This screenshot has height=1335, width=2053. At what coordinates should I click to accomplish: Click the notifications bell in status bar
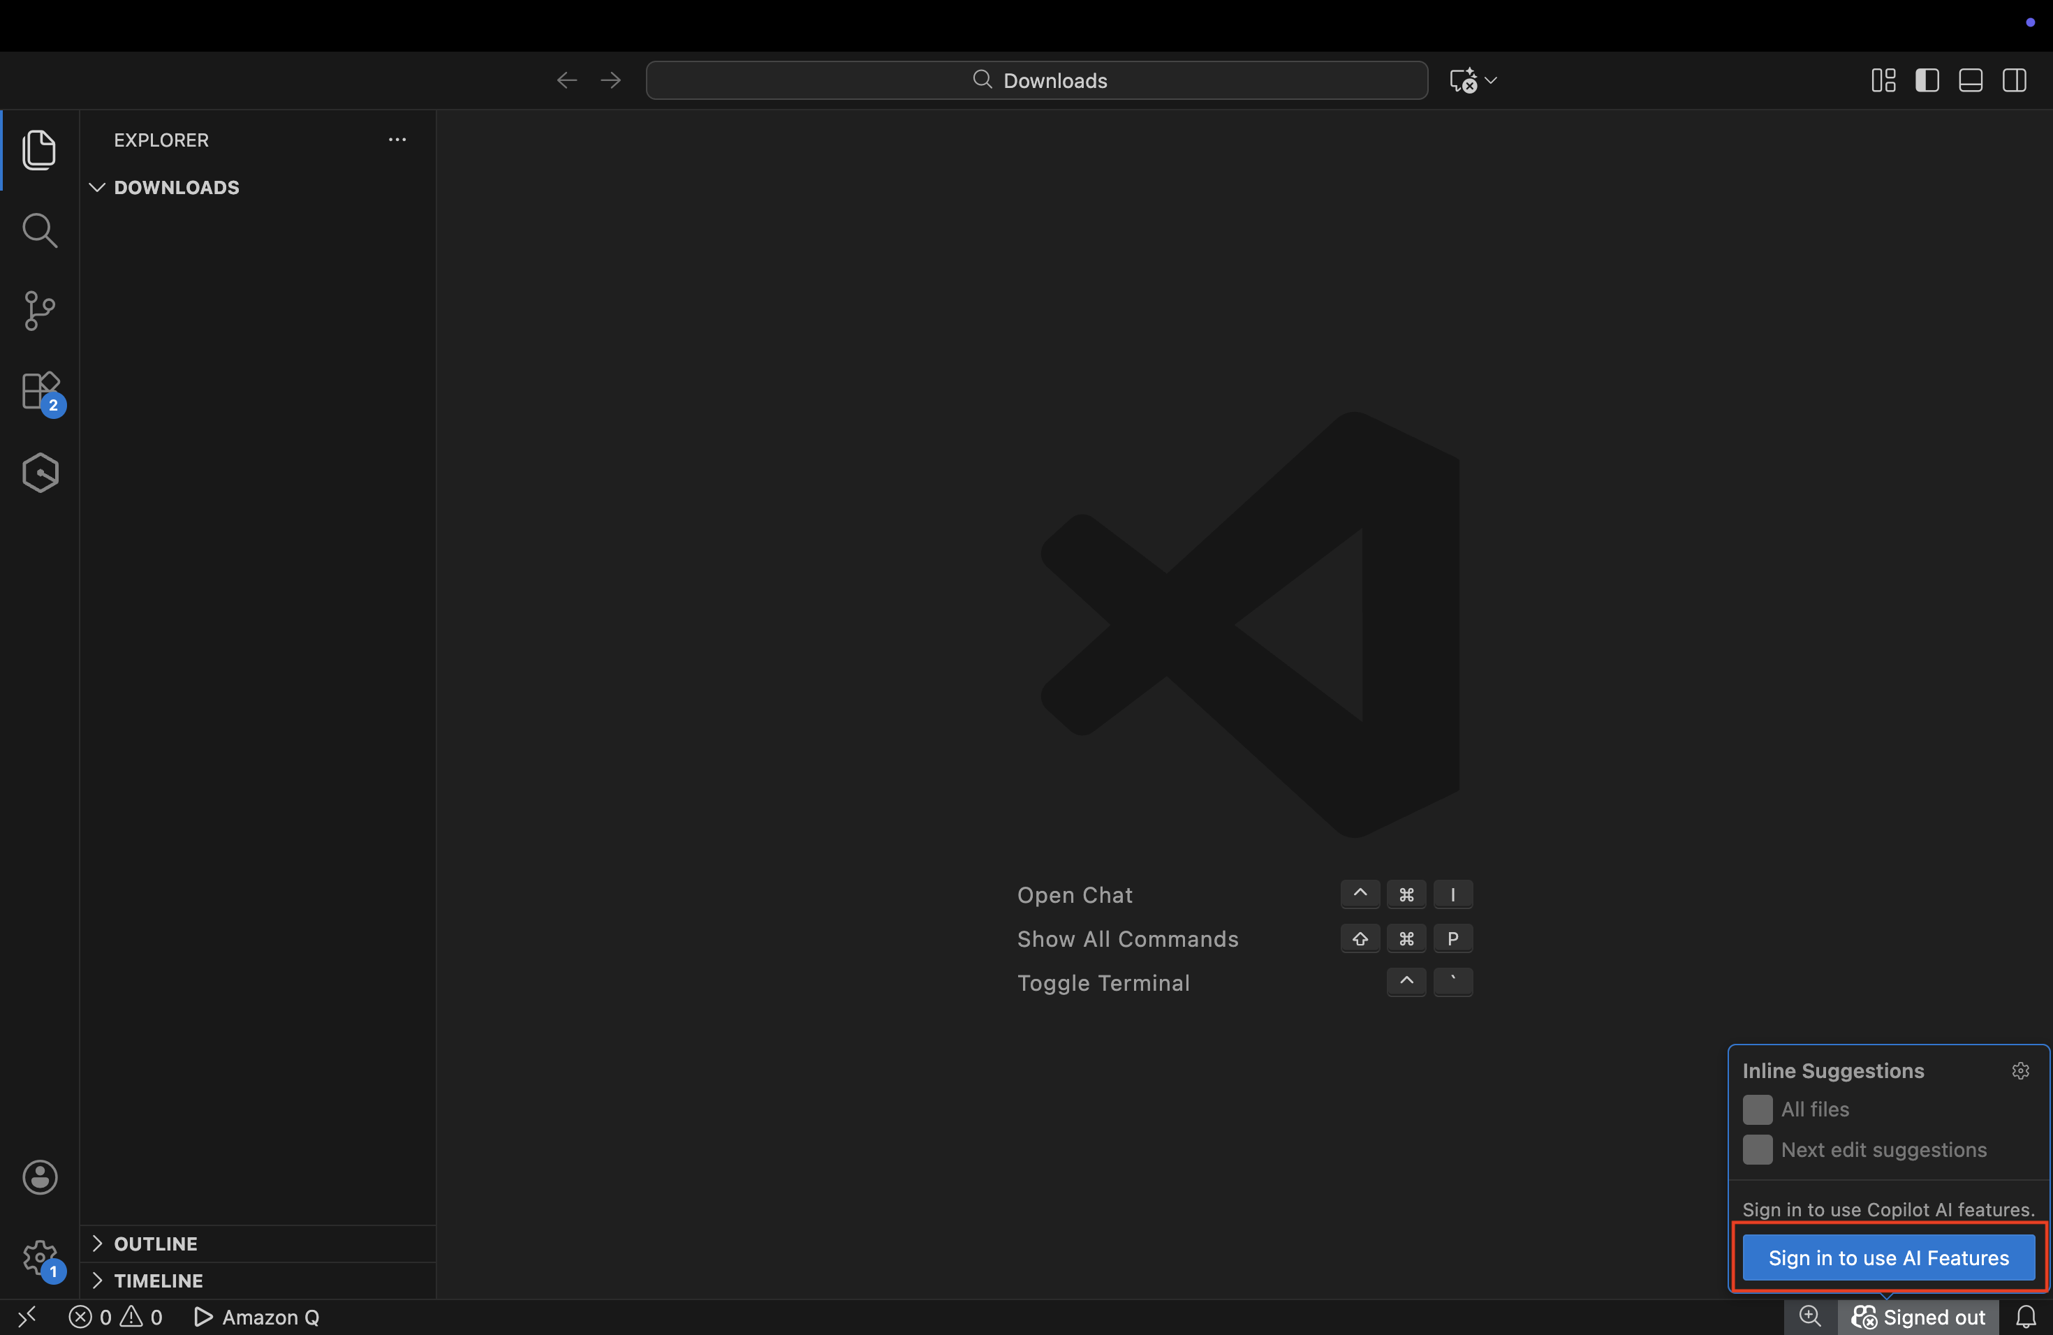pos(2025,1317)
